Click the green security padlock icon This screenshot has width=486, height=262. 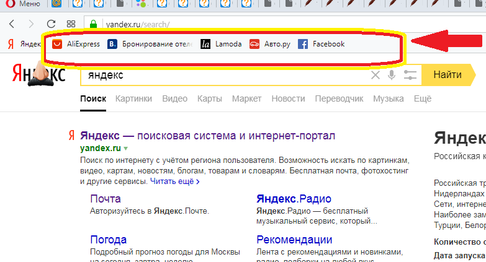pos(93,24)
